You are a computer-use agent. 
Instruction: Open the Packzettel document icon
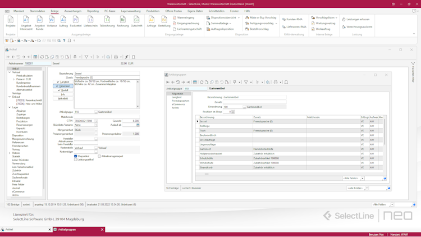76,21
